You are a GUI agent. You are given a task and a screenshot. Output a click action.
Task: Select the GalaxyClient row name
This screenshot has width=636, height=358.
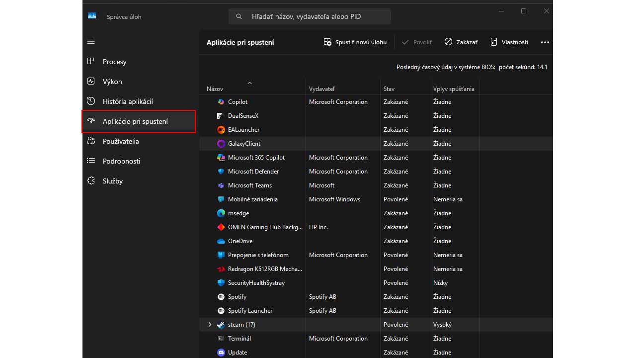click(244, 144)
